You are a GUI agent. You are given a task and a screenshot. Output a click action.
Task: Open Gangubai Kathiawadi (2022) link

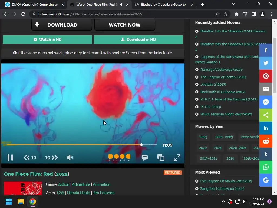(222, 189)
